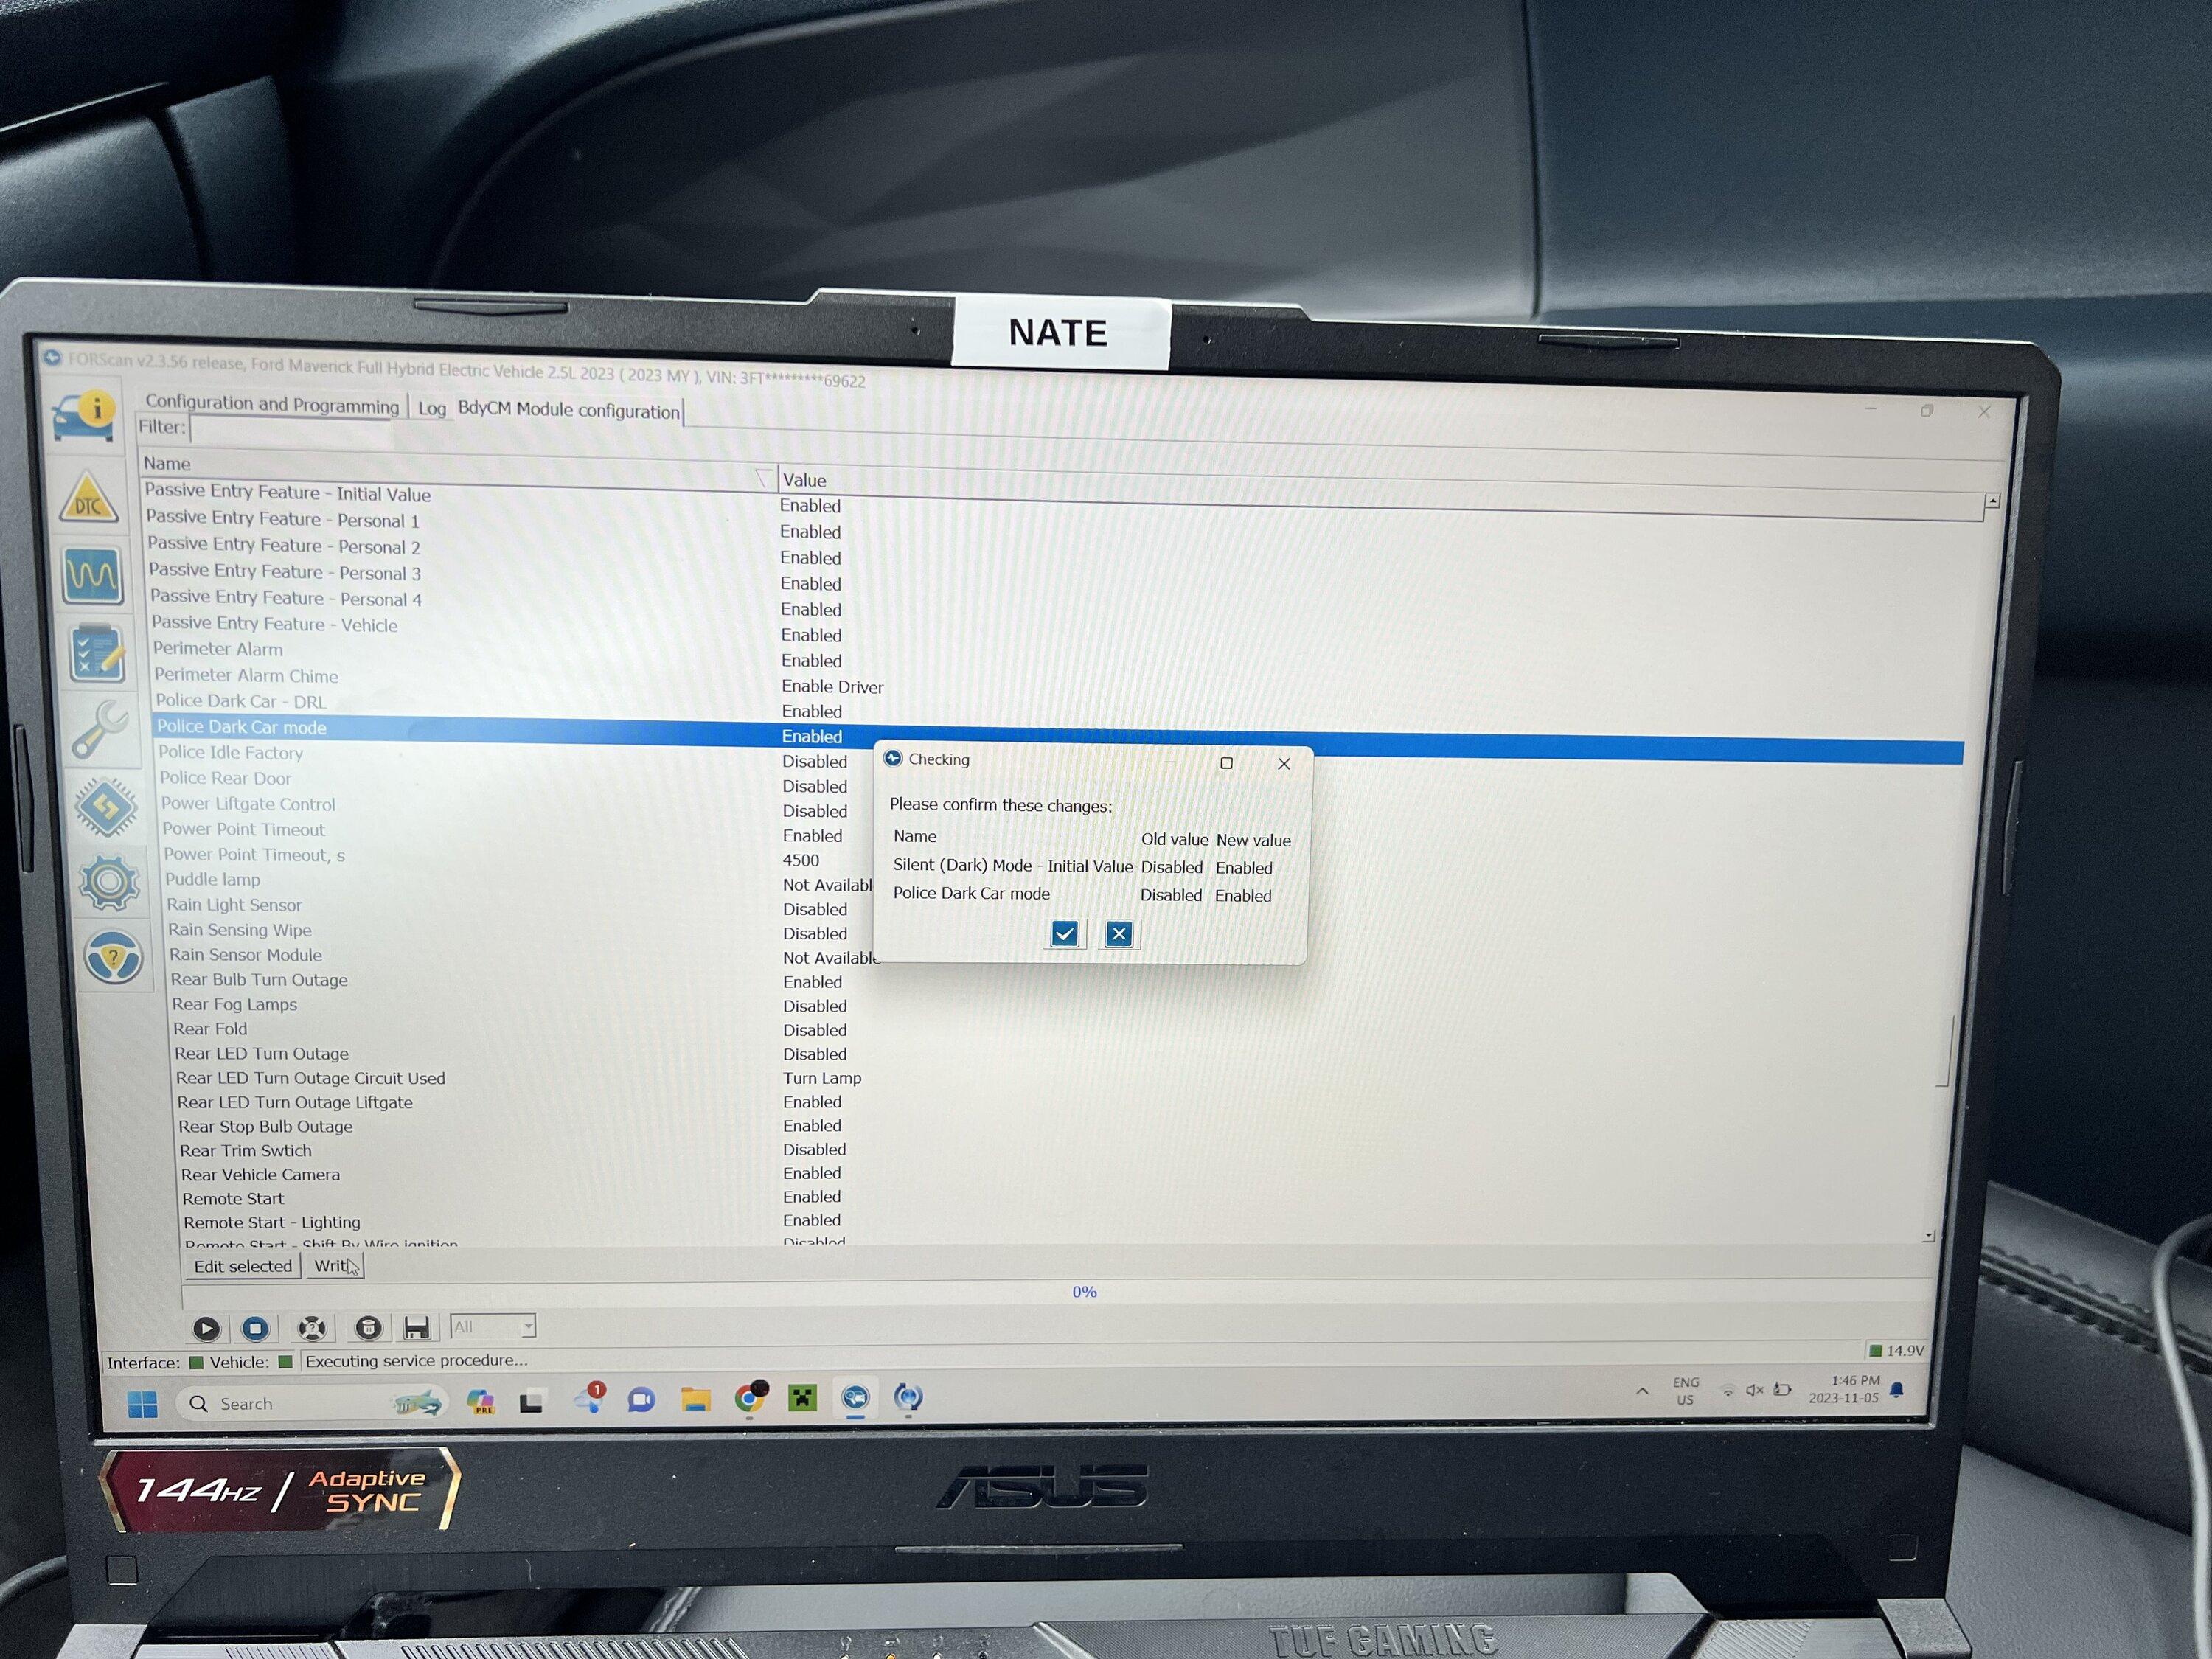Open the Help steering wheel icon
Viewport: 2212px width, 1659px height.
click(113, 957)
